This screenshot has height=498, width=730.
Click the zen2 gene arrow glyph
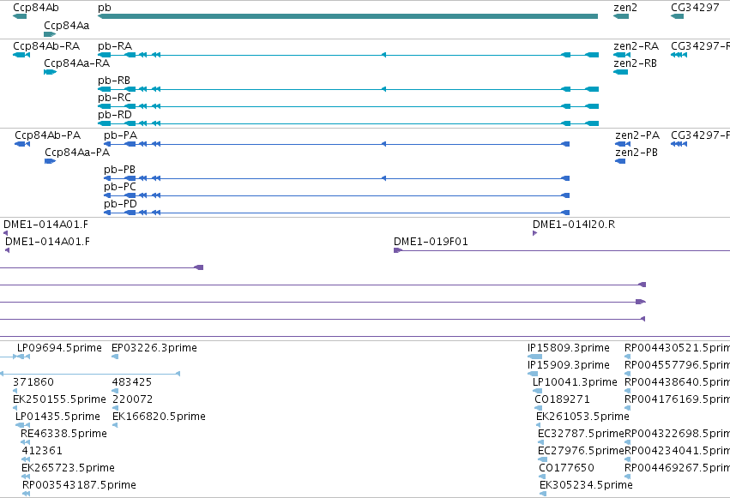click(621, 16)
